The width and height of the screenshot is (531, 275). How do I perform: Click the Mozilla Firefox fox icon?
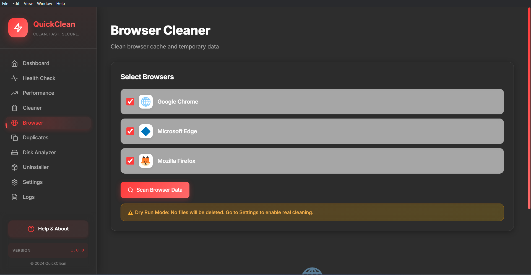[x=146, y=161]
